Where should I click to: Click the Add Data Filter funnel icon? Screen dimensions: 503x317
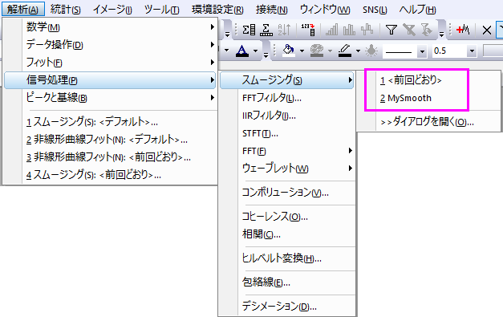click(391, 30)
